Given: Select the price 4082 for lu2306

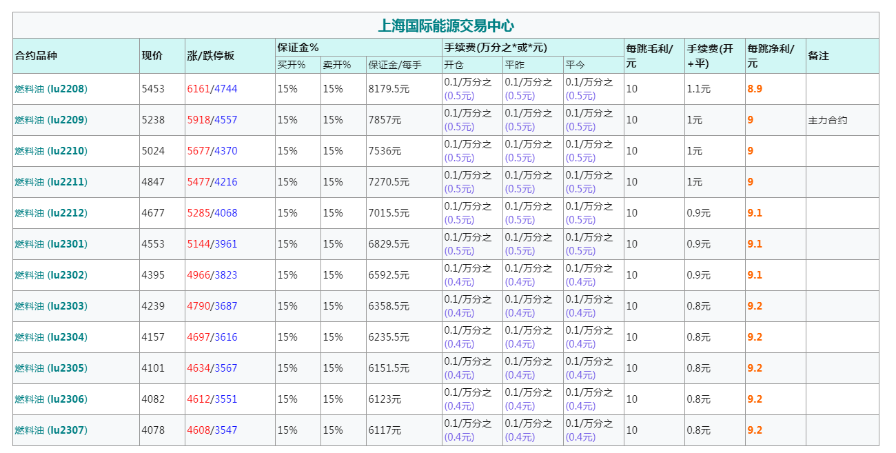Looking at the screenshot, I should click(154, 399).
